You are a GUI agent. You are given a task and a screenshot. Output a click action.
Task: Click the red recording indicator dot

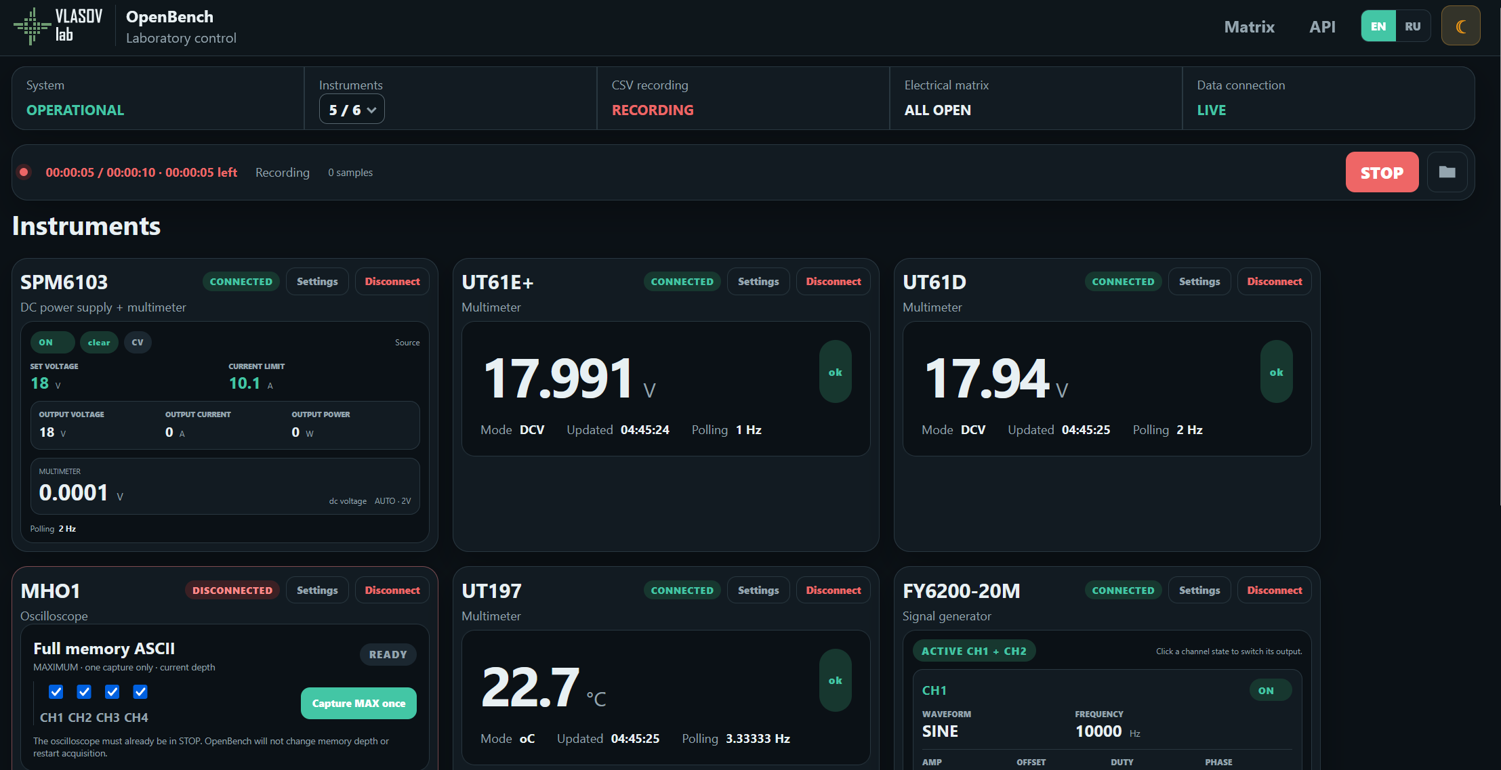pos(24,172)
